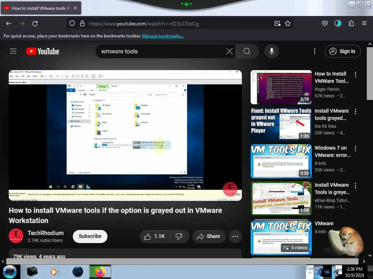The width and height of the screenshot is (373, 279).
Task: Open the tracking protection shield icon
Action: [72, 24]
